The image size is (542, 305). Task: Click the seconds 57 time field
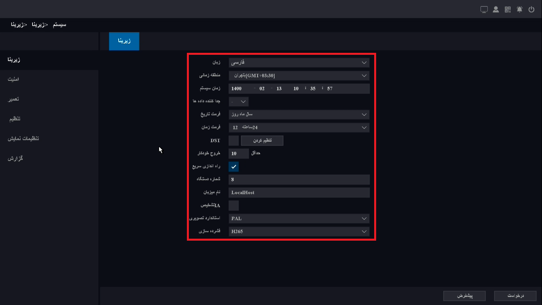click(330, 89)
